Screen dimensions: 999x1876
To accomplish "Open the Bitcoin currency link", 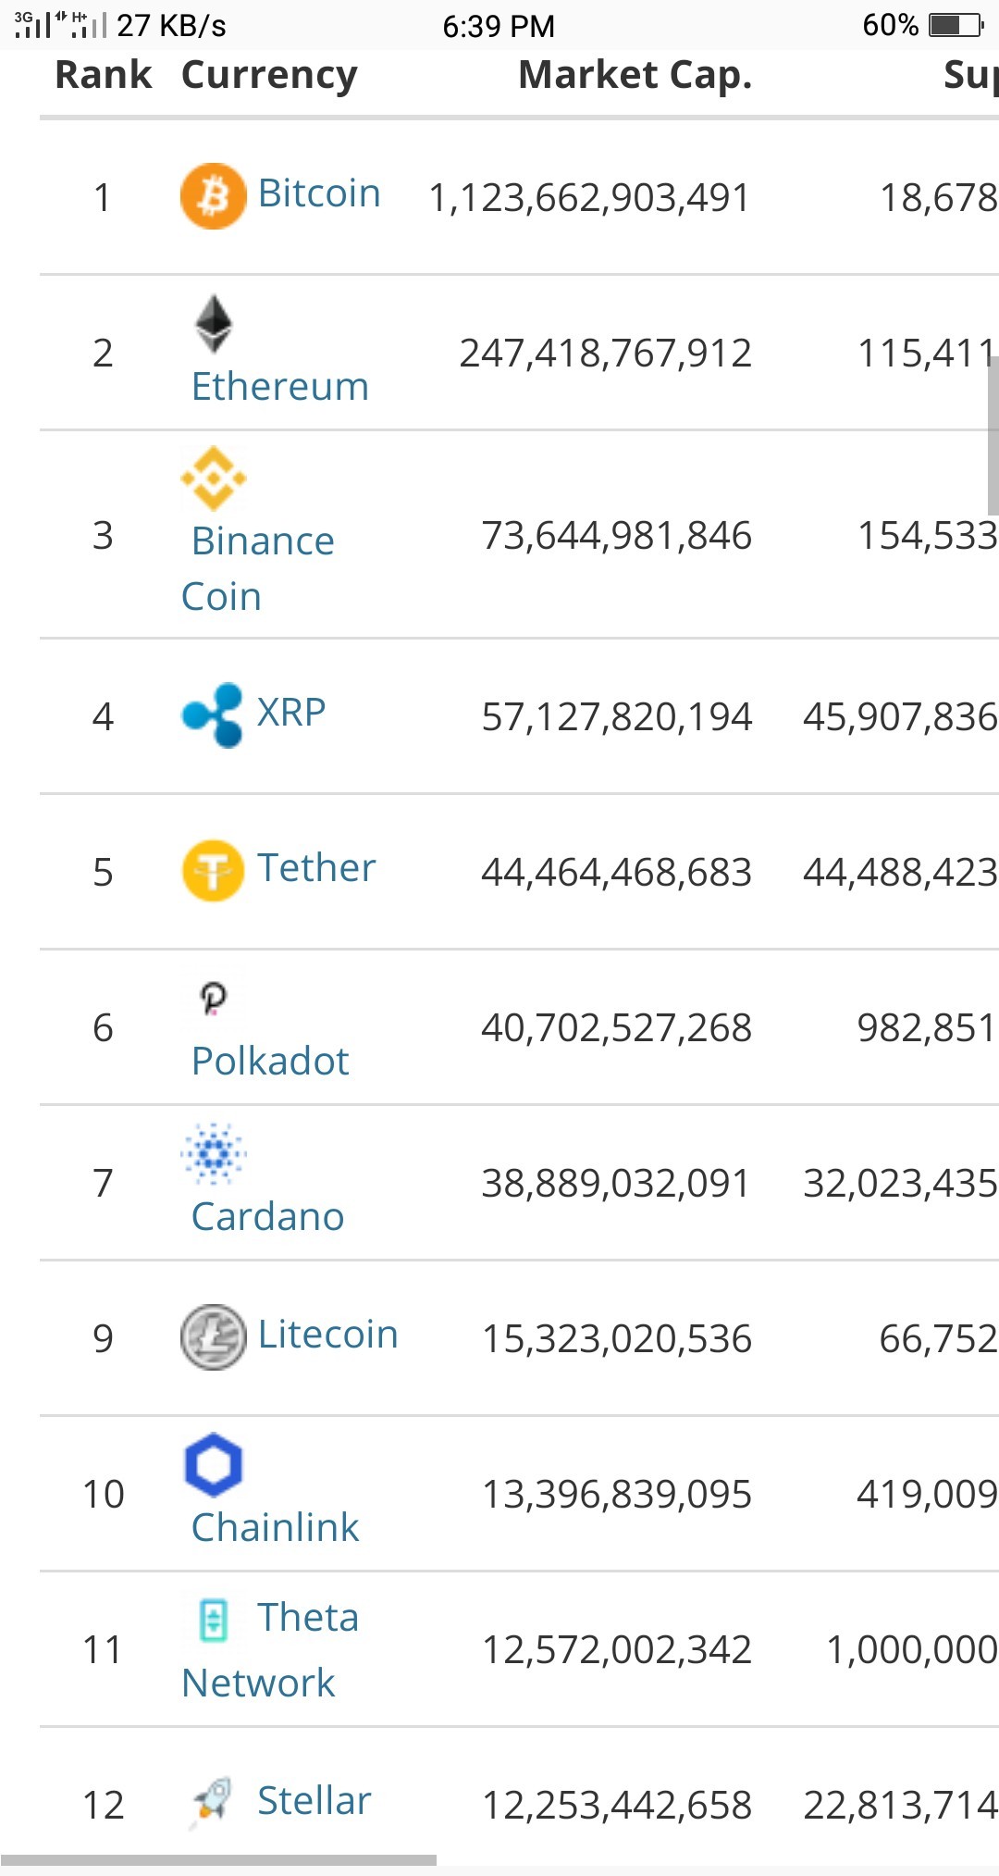I will pos(319,193).
